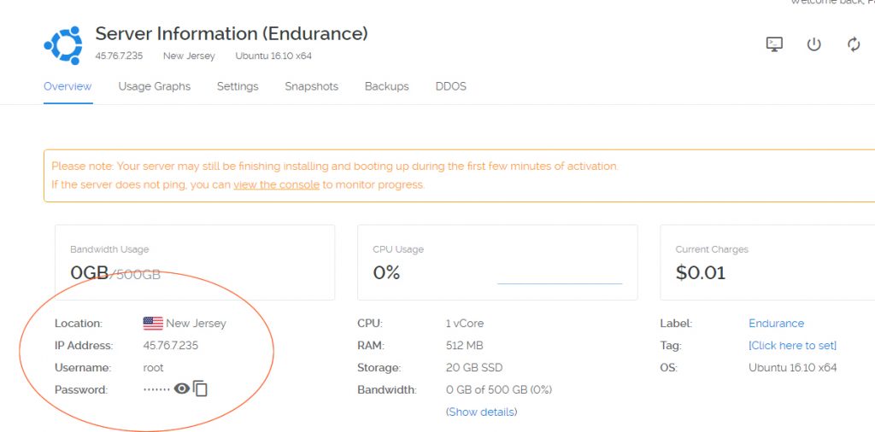Reveal password with the eye icon
The image size is (875, 432).
click(x=182, y=388)
